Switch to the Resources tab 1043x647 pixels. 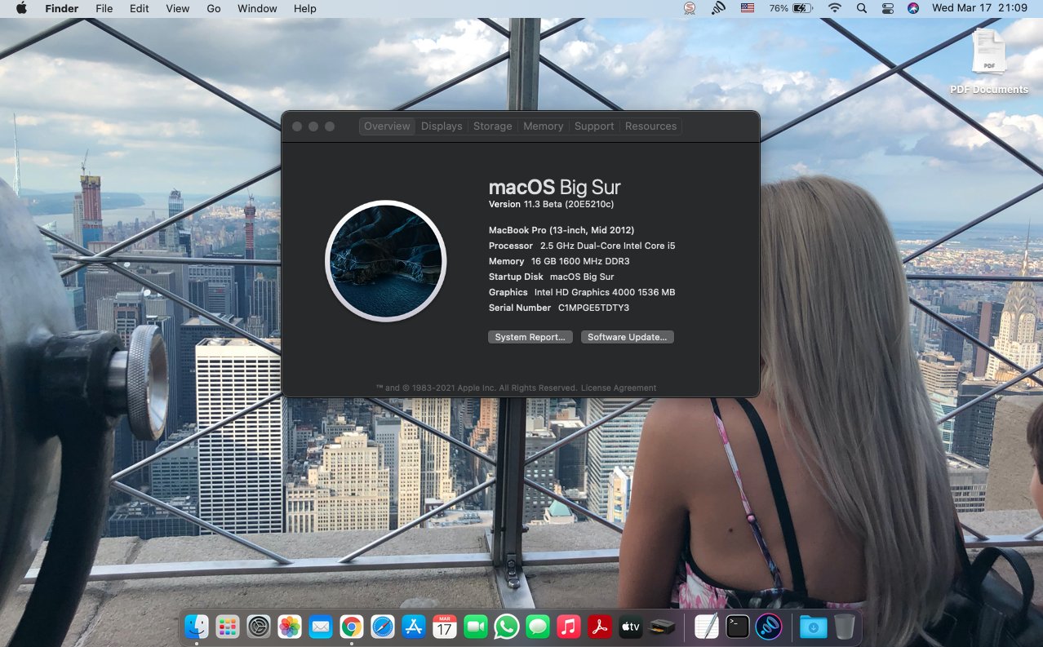(651, 126)
